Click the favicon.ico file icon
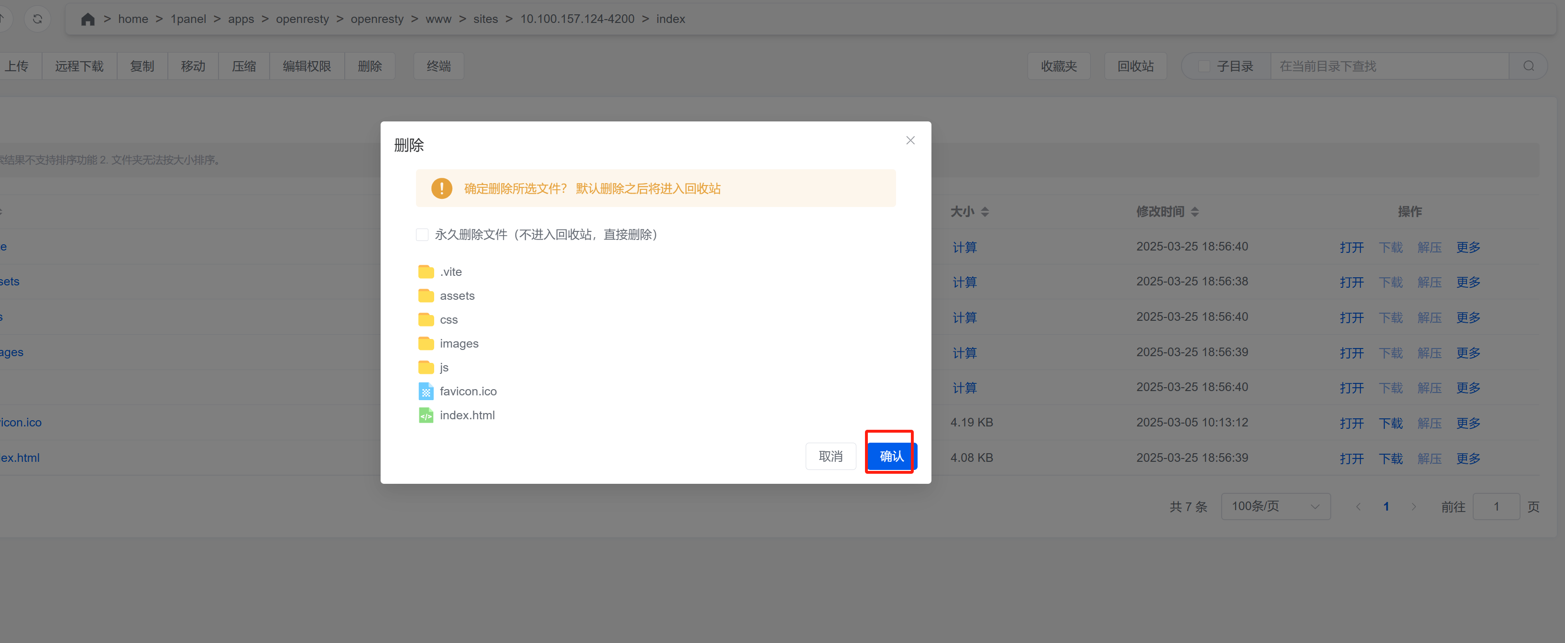Screen dimensions: 1565x643 (x=426, y=391)
